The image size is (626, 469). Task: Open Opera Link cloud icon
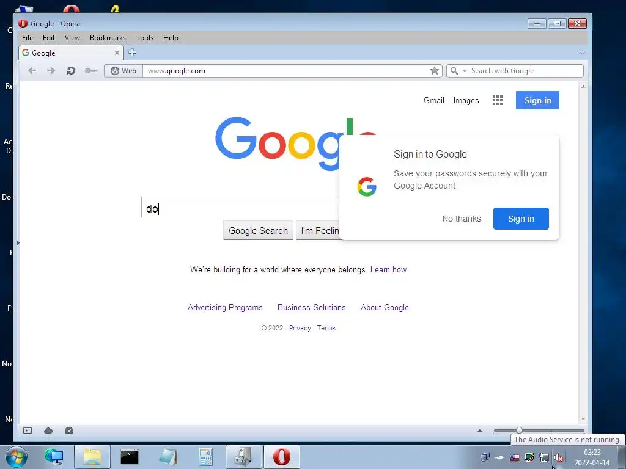coord(48,431)
